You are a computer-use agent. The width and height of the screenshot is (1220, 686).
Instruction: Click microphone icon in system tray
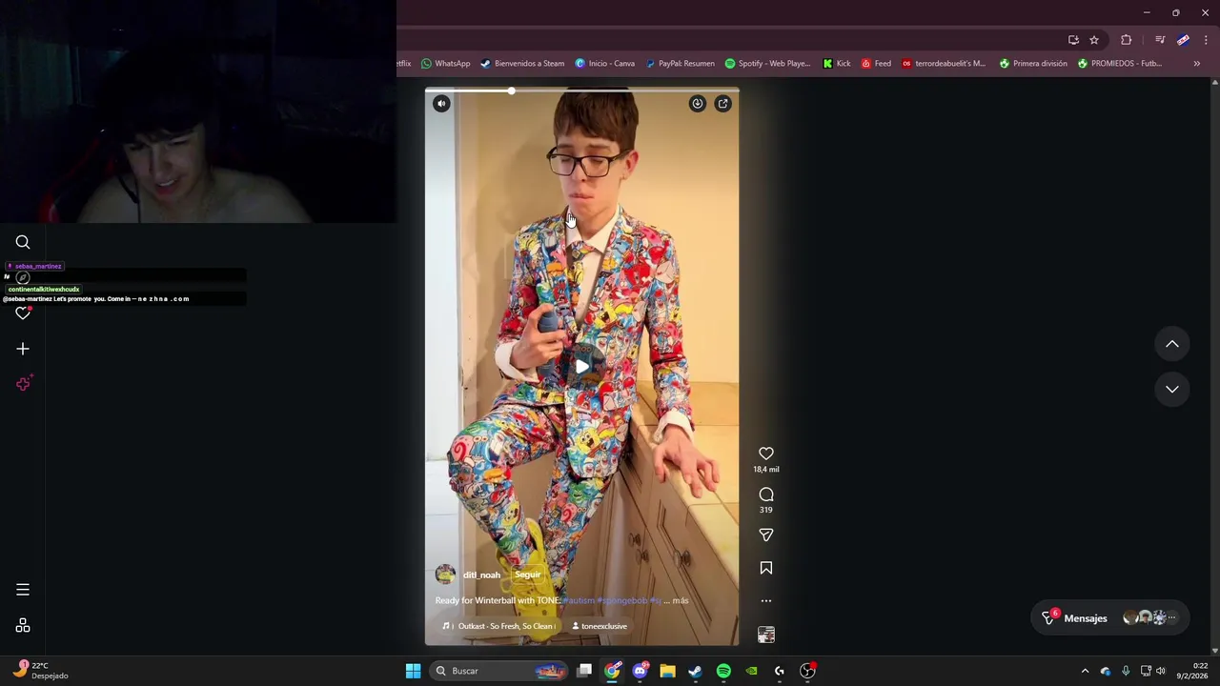(x=1126, y=671)
